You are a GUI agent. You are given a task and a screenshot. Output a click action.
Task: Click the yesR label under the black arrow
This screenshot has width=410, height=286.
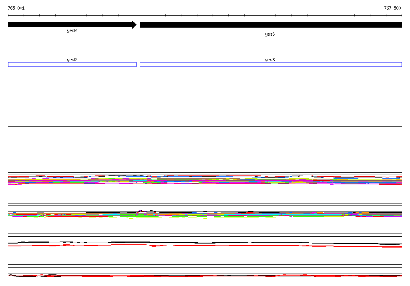(72, 30)
